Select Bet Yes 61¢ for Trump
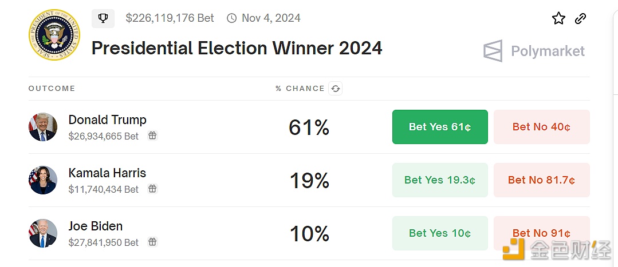 coord(440,127)
